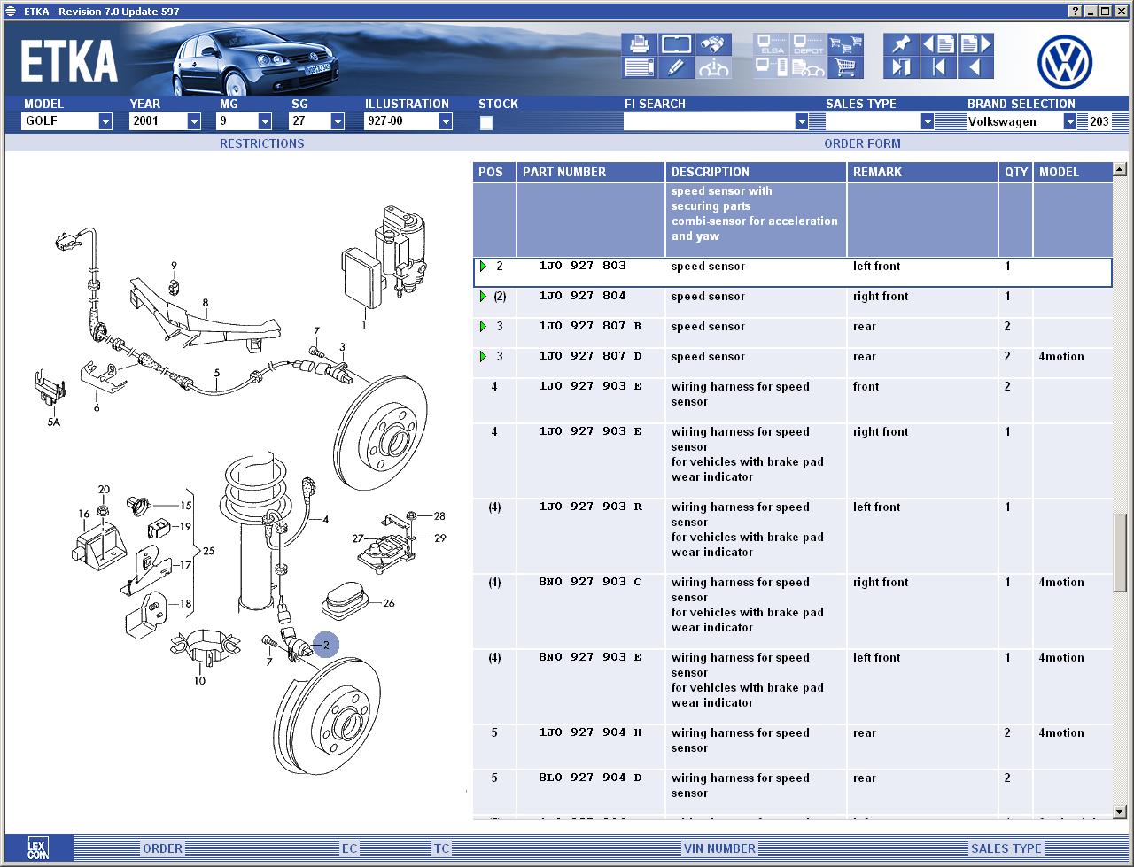Switch to the RESTRICTIONS tab
The image size is (1134, 867).
[261, 143]
